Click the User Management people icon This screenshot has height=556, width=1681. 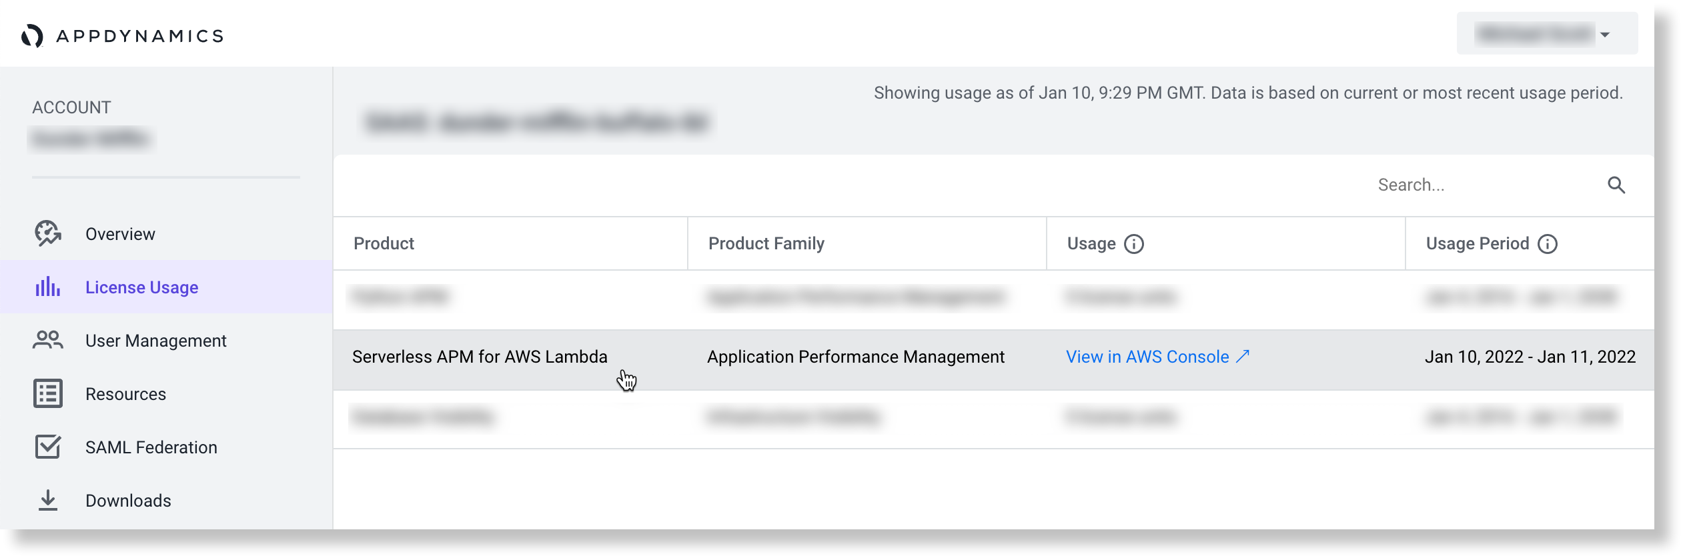pos(48,341)
